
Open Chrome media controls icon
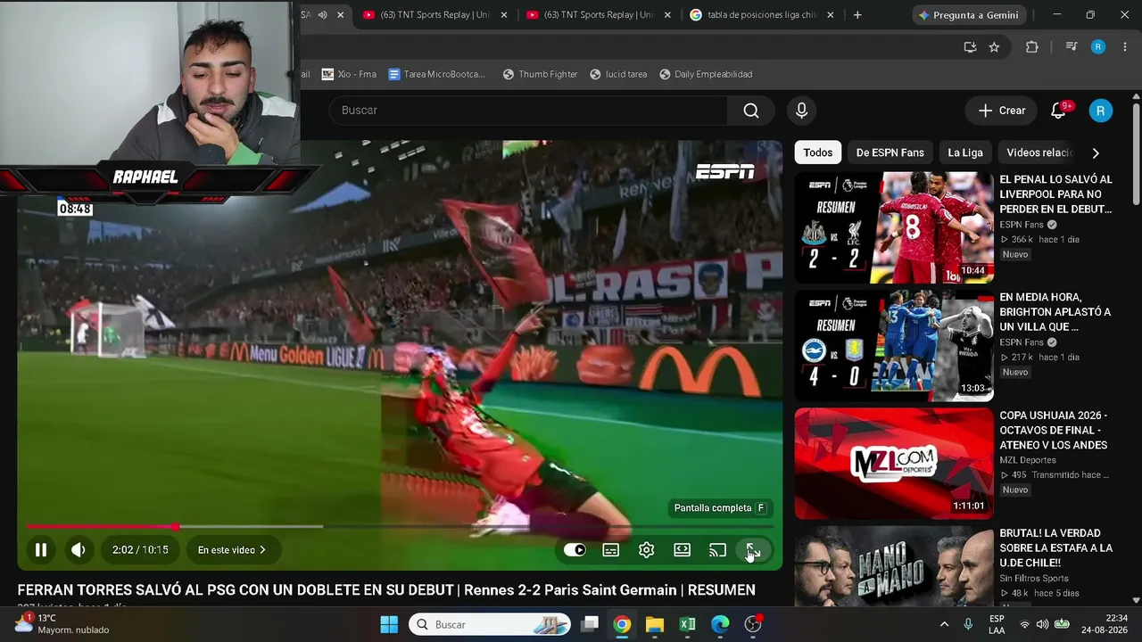[1072, 47]
